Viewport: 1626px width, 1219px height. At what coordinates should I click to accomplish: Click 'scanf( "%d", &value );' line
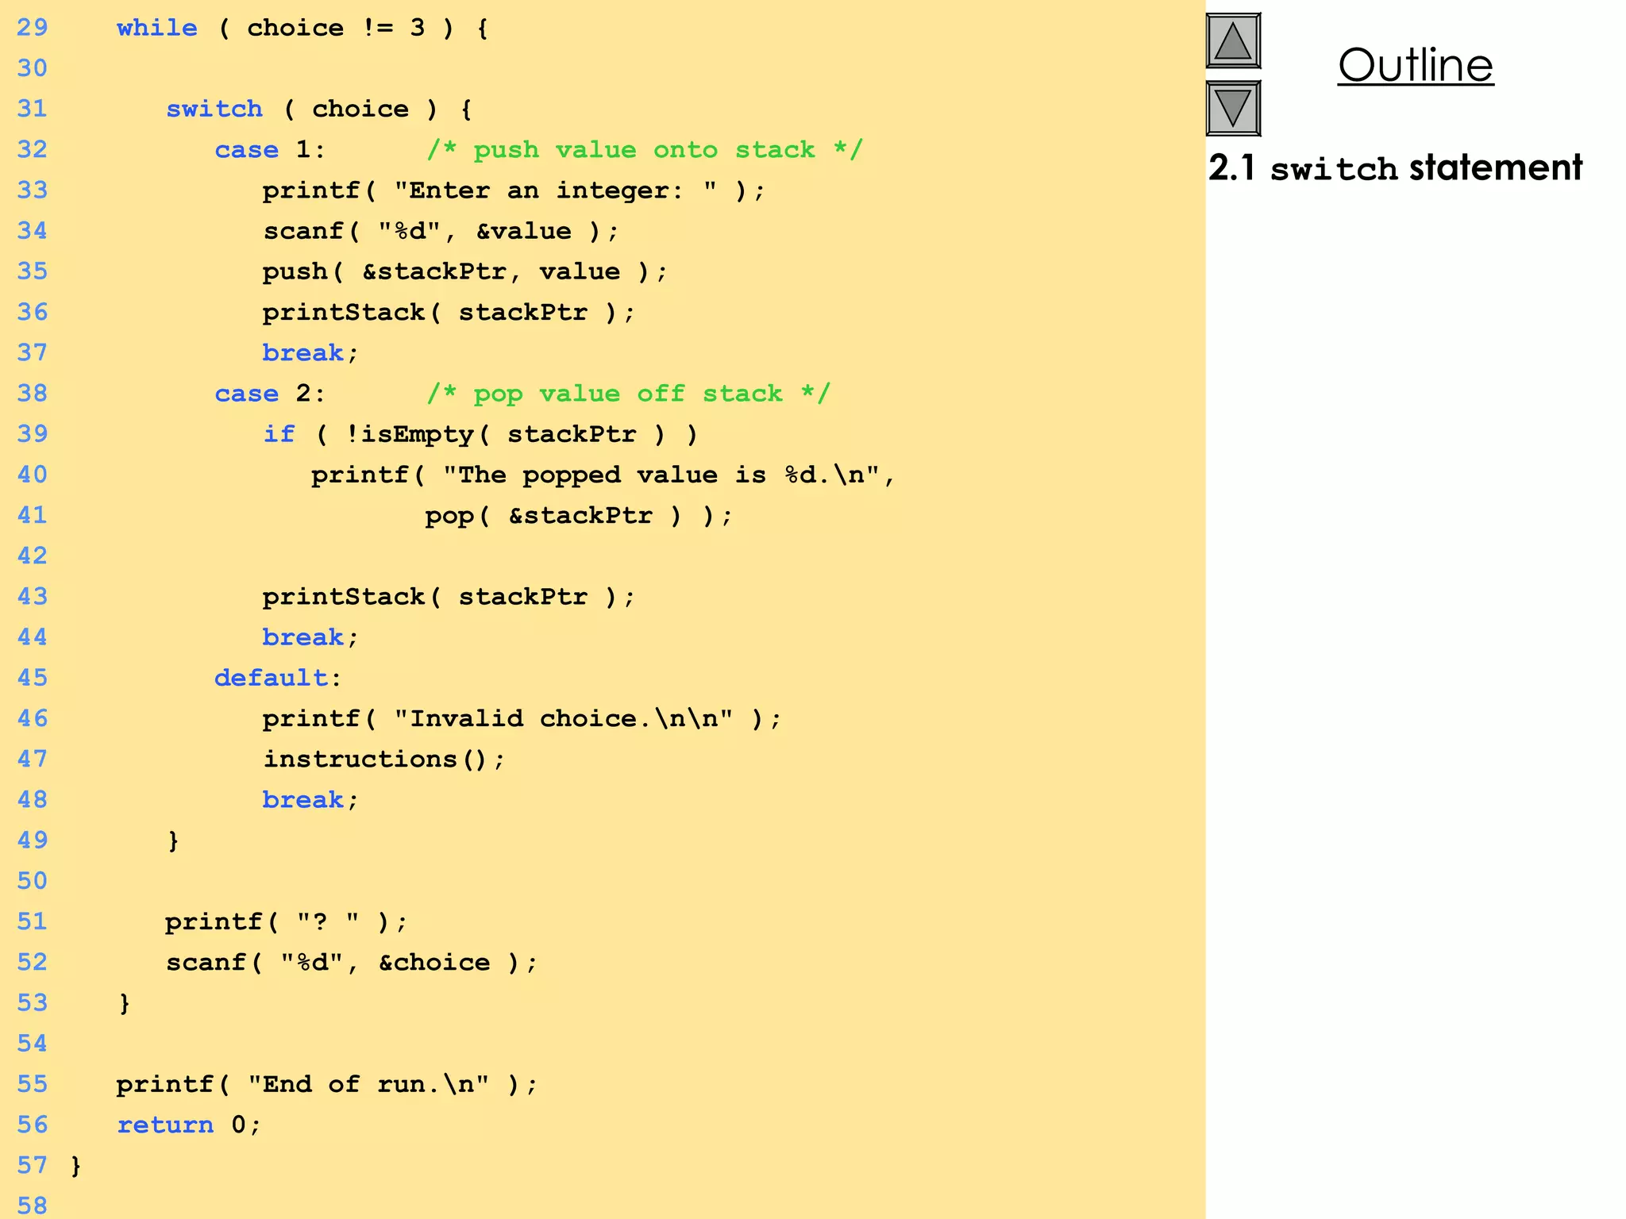click(x=441, y=231)
